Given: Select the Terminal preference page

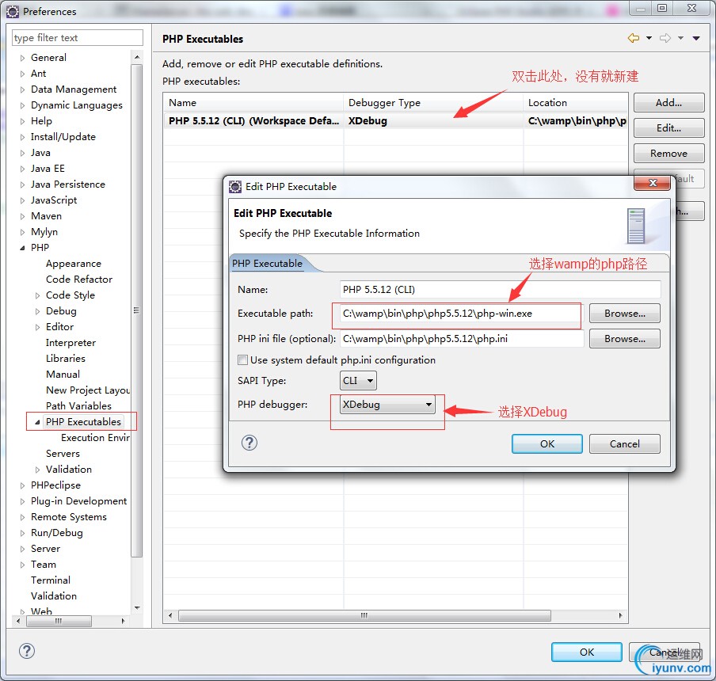Looking at the screenshot, I should (x=50, y=580).
